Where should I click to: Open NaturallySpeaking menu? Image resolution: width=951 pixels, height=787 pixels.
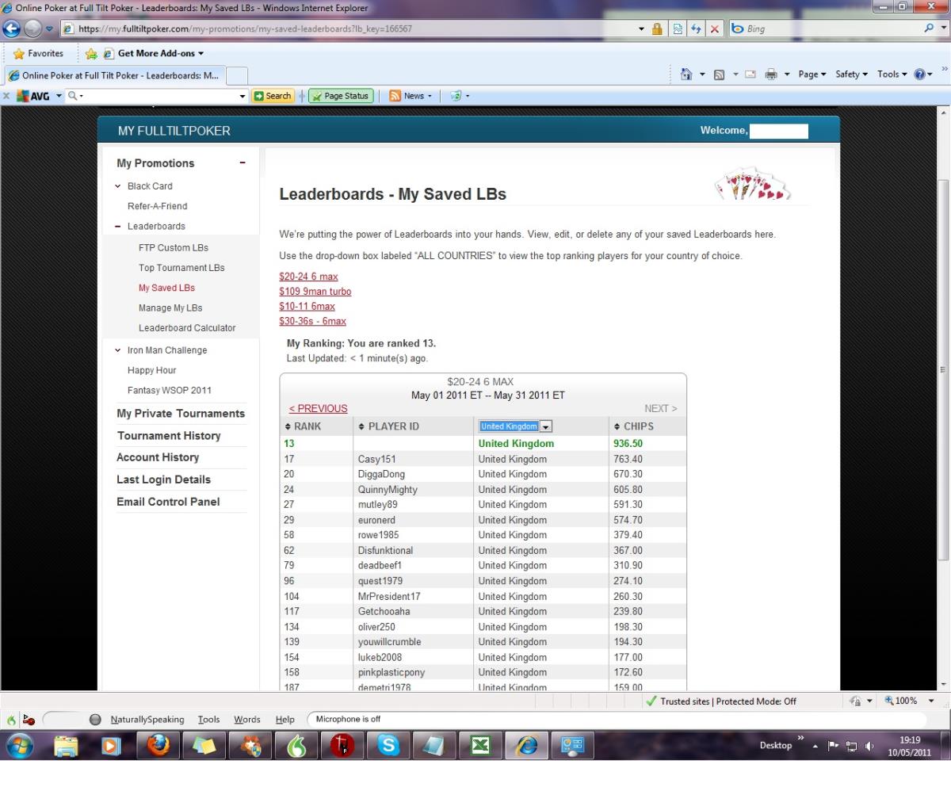(147, 720)
